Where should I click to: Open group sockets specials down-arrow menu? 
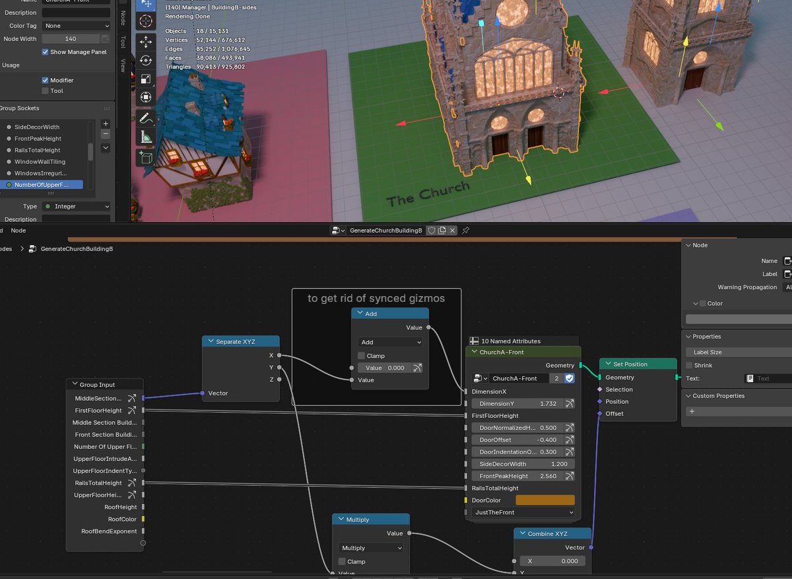106,148
